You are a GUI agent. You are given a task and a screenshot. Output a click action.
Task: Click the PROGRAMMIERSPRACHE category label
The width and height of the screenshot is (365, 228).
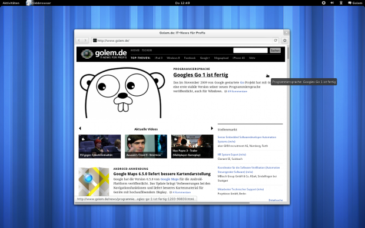point(191,69)
